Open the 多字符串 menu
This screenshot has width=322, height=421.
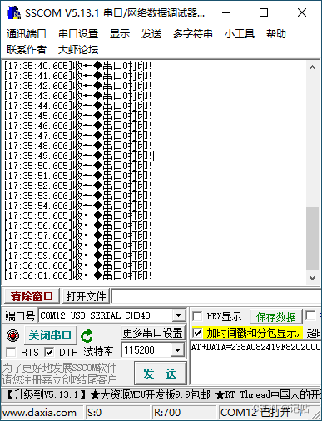pos(193,34)
